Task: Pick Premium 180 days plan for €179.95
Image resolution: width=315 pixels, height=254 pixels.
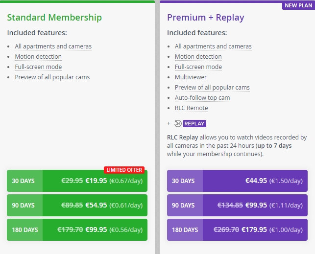Action: pyautogui.click(x=237, y=230)
